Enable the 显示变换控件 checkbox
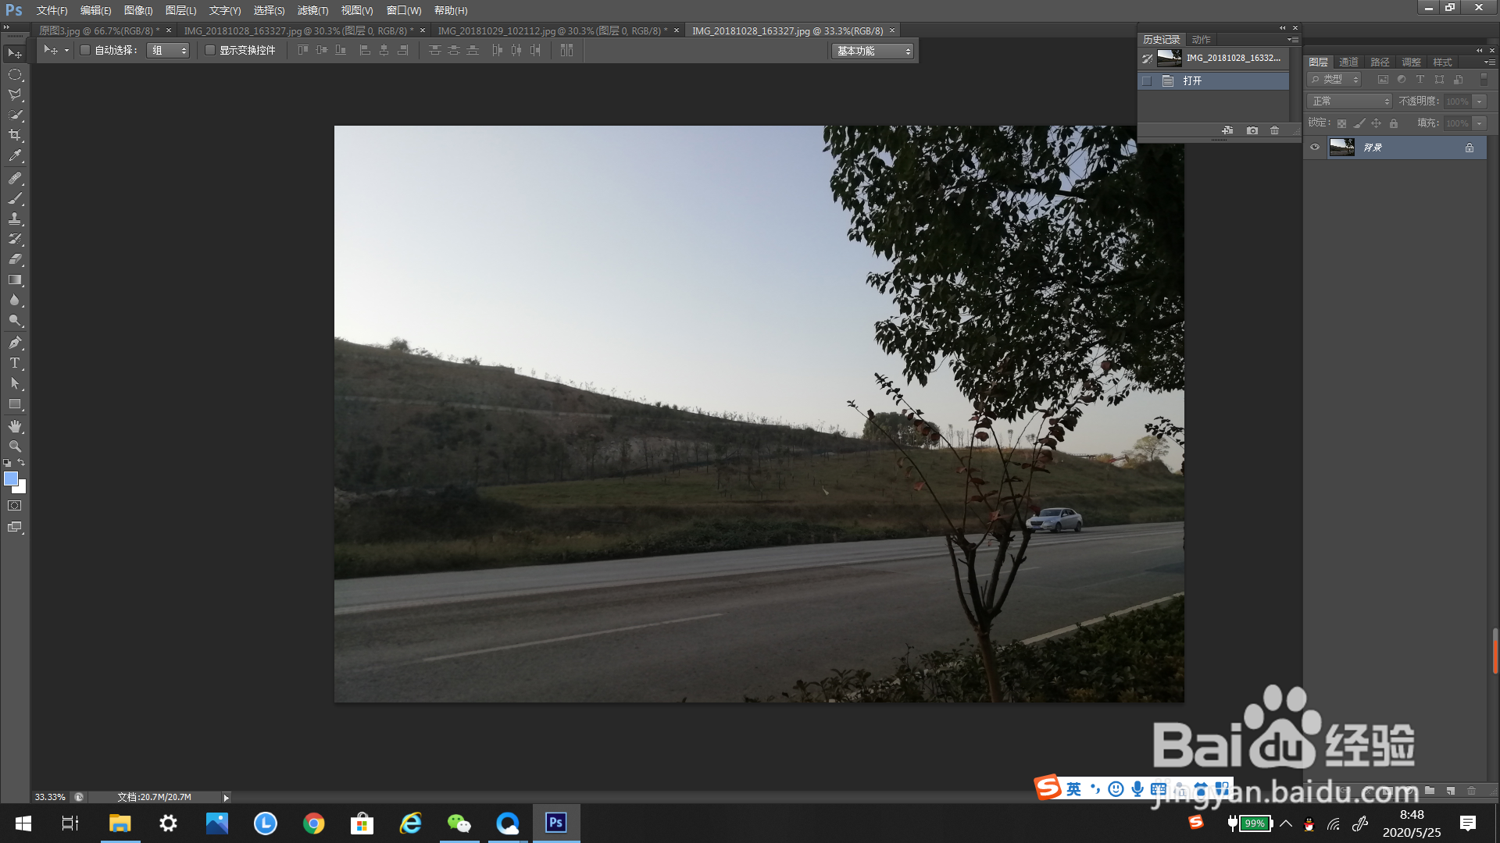The height and width of the screenshot is (843, 1500). (x=210, y=50)
